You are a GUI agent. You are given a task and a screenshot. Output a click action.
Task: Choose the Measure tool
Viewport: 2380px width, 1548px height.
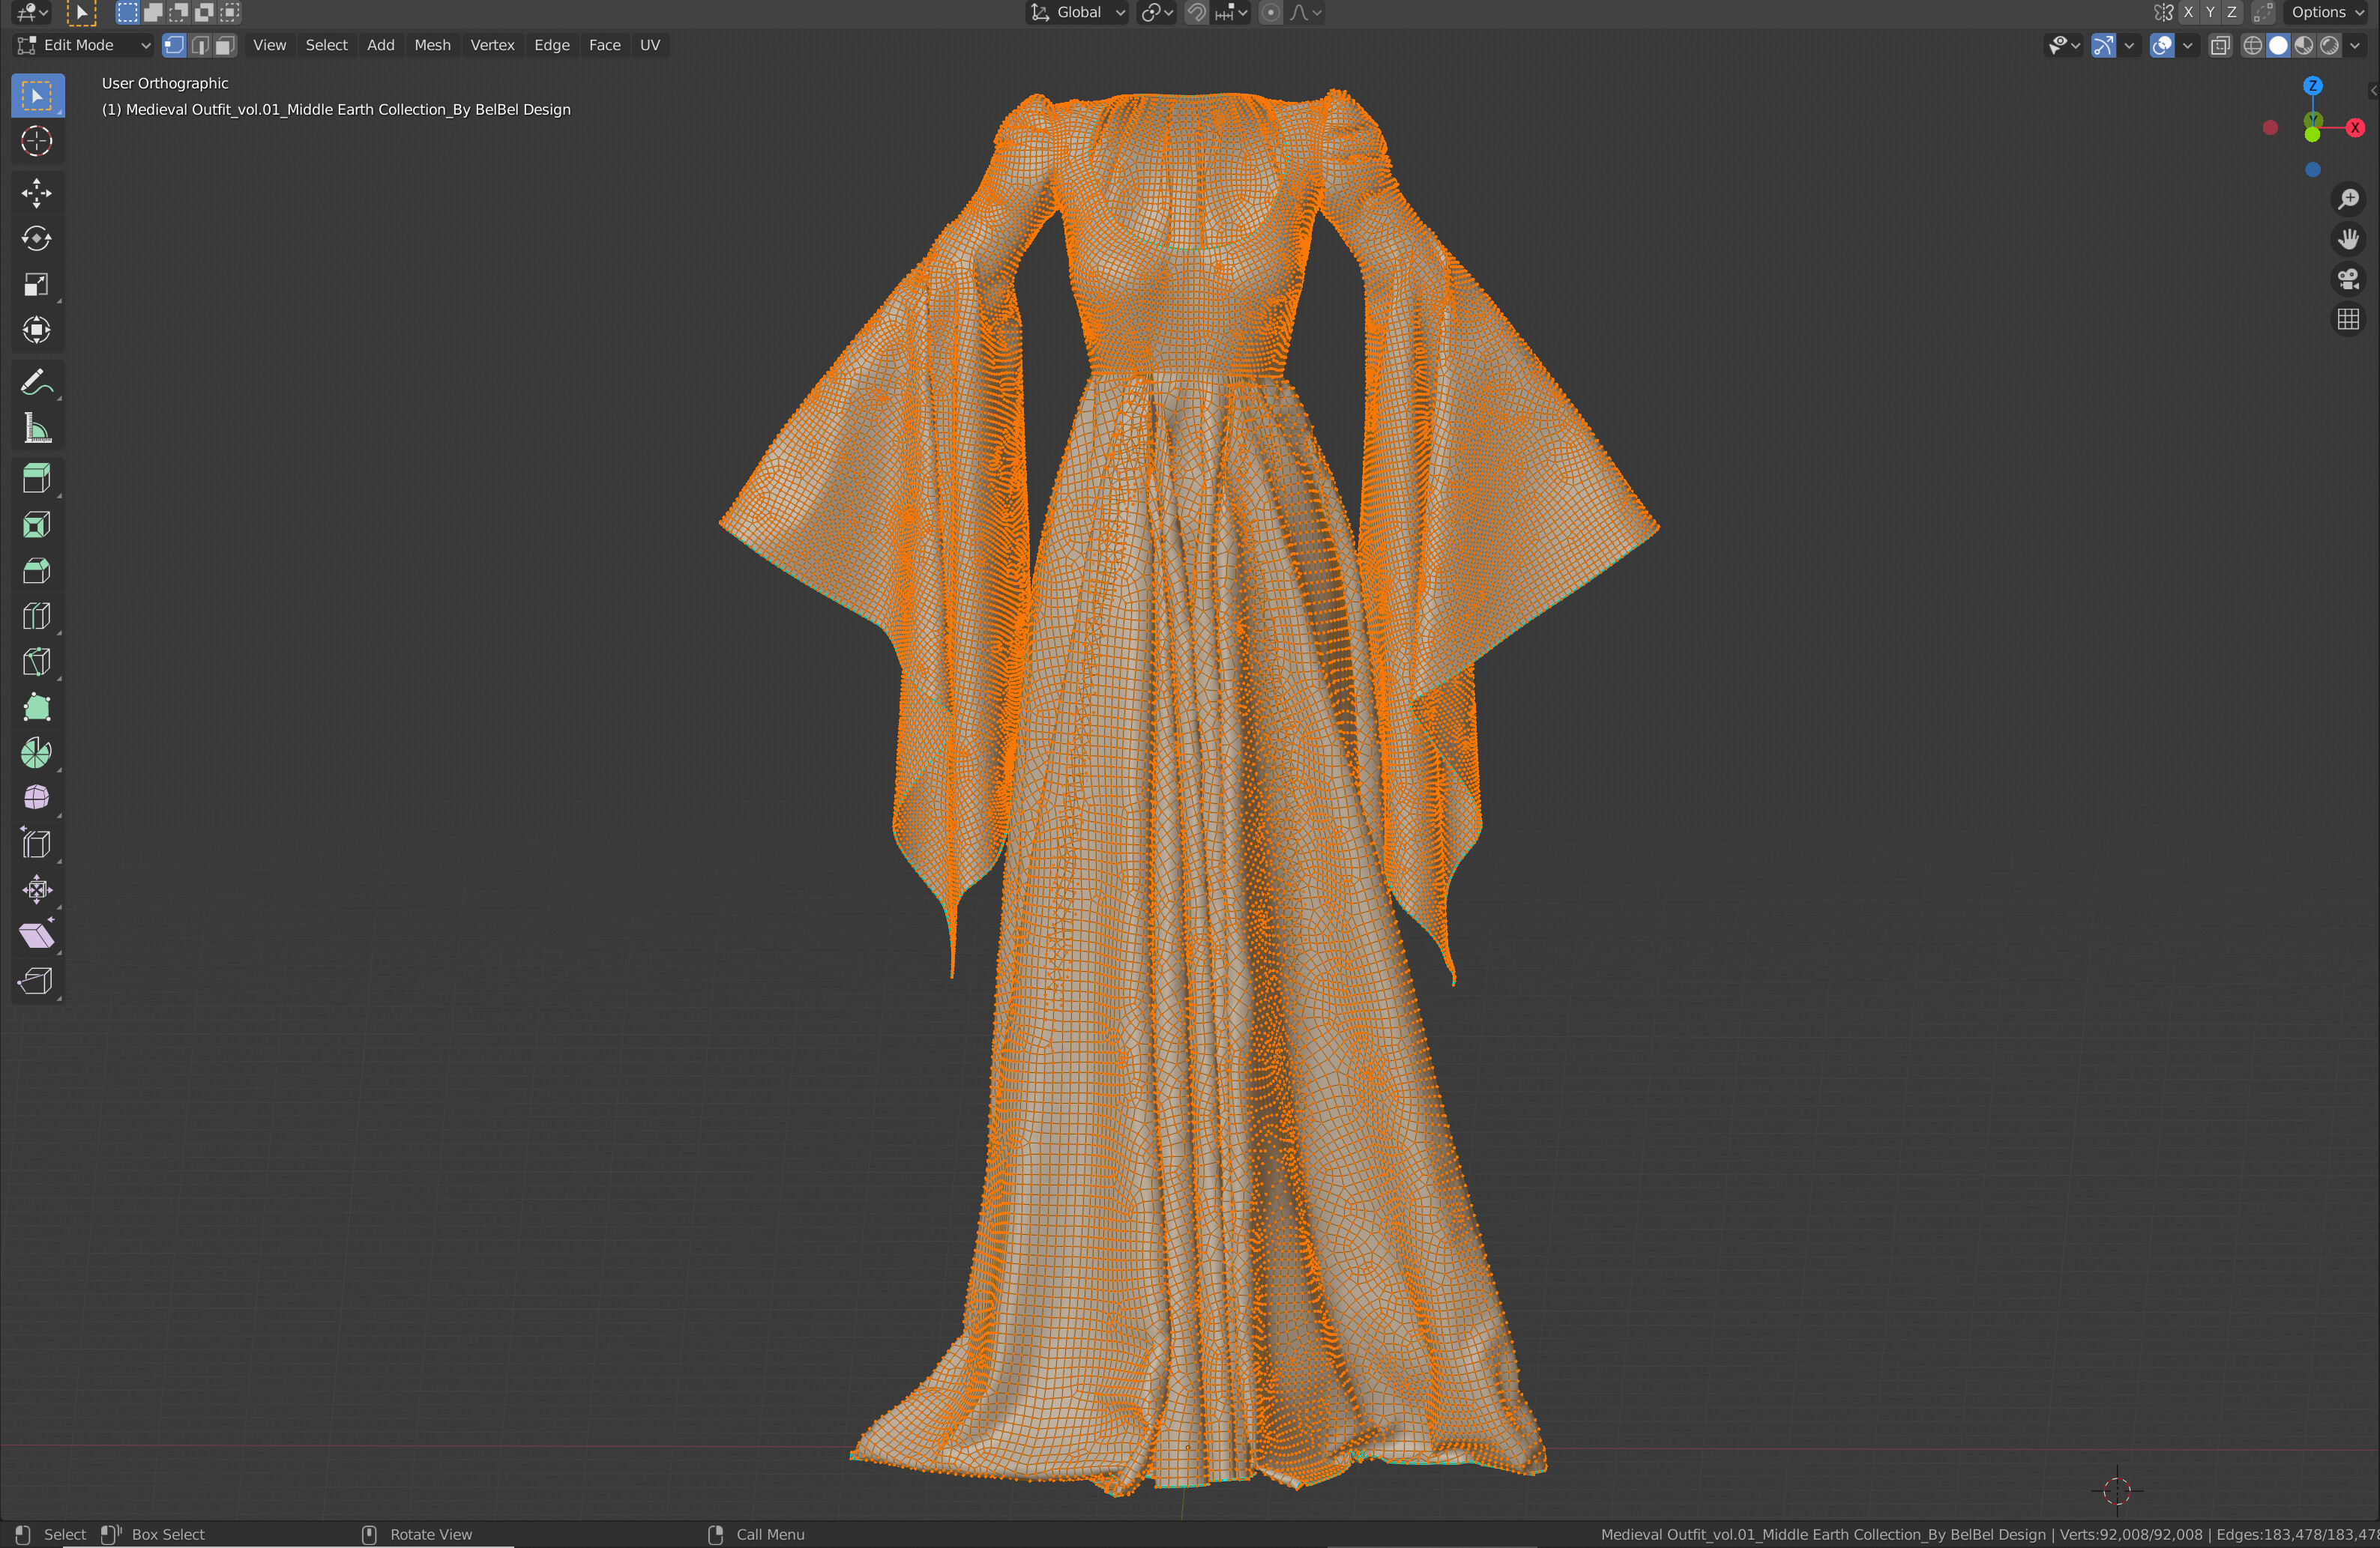[36, 429]
